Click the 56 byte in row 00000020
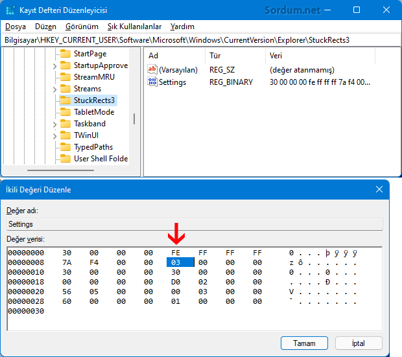Image resolution: width=402 pixels, height=357 pixels. 67,292
